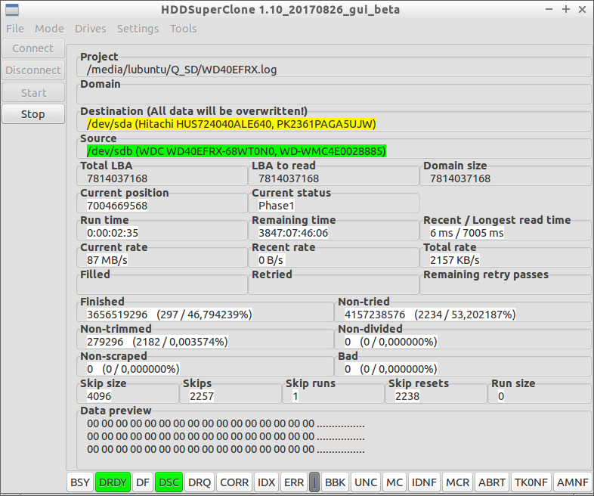Click the ERR status indicator

pyautogui.click(x=294, y=482)
